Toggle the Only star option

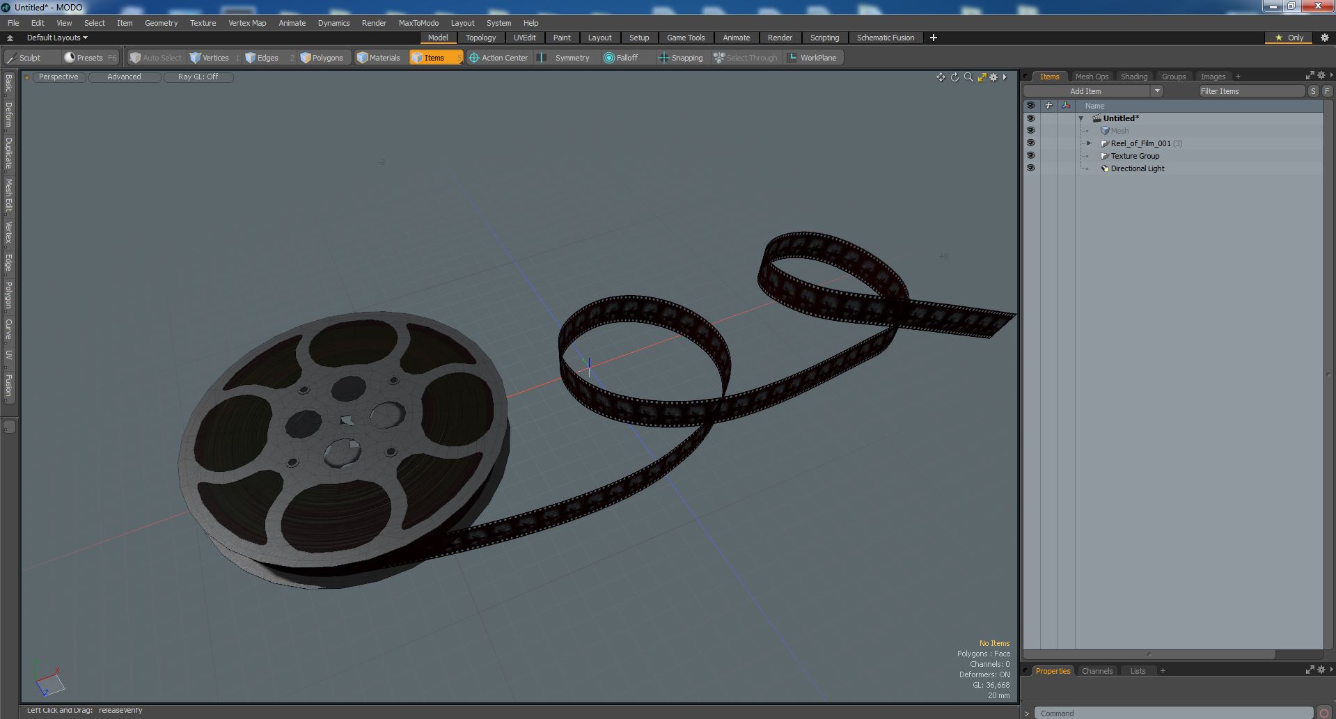coord(1289,38)
